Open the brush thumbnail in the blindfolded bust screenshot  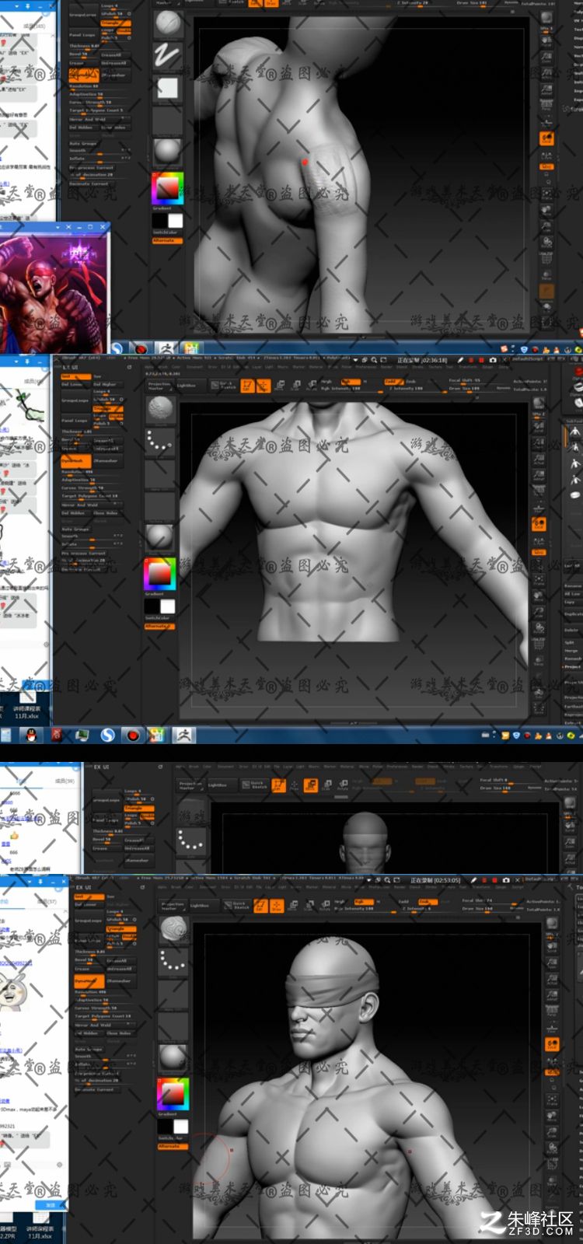coord(173,930)
